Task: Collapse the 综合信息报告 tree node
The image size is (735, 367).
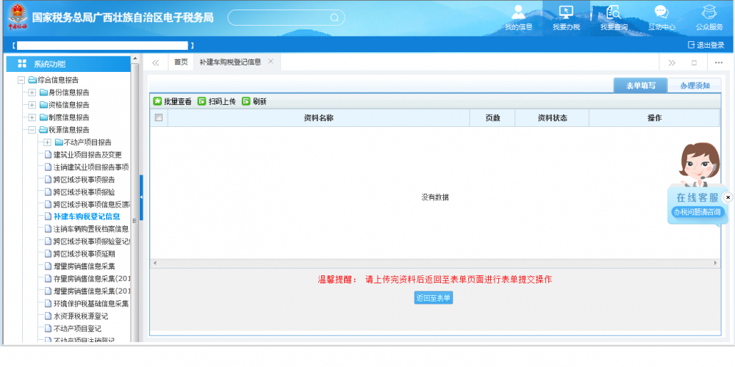Action: point(21,80)
